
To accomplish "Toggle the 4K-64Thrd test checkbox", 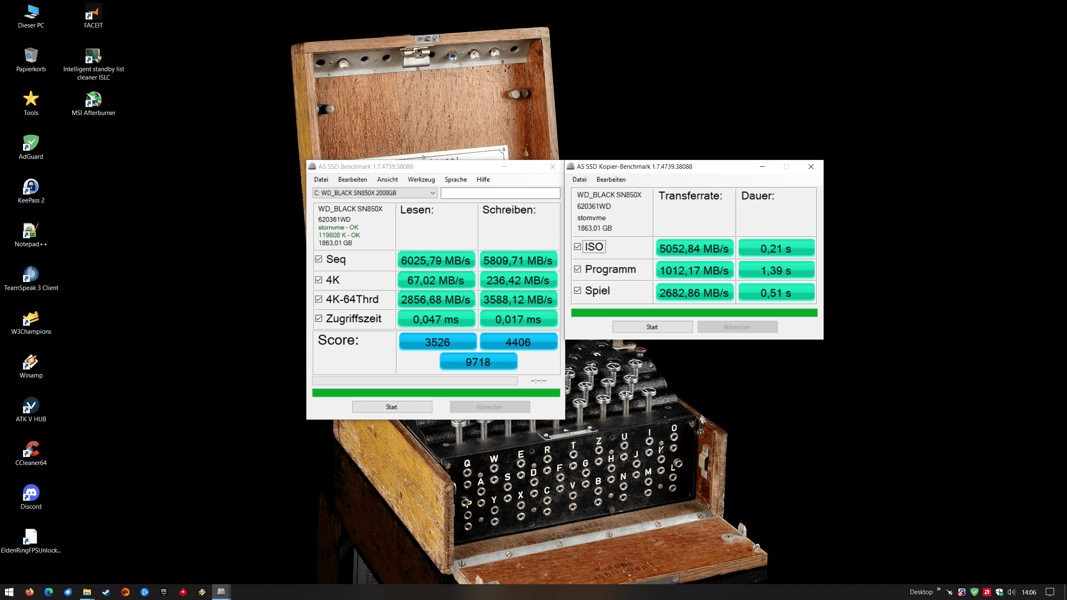I will pos(319,299).
